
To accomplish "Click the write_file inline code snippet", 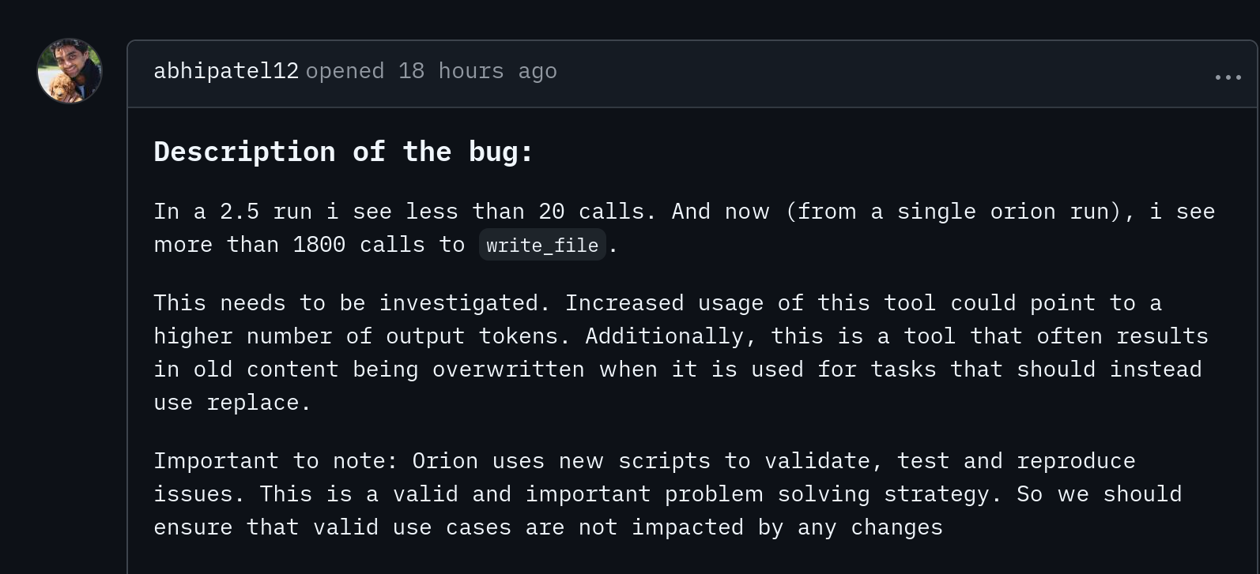I will [542, 246].
